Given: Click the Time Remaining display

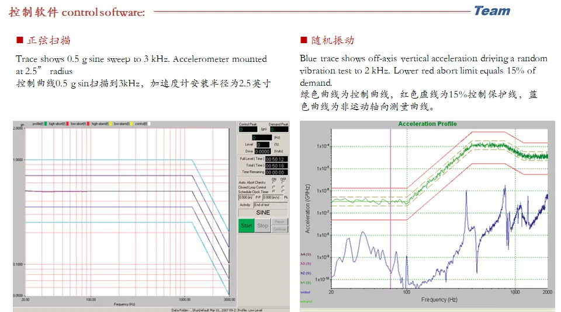Looking at the screenshot, I should (276, 172).
